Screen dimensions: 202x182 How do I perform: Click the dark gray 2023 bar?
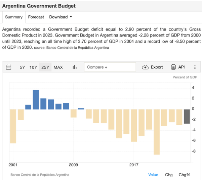[x=187, y=117]
